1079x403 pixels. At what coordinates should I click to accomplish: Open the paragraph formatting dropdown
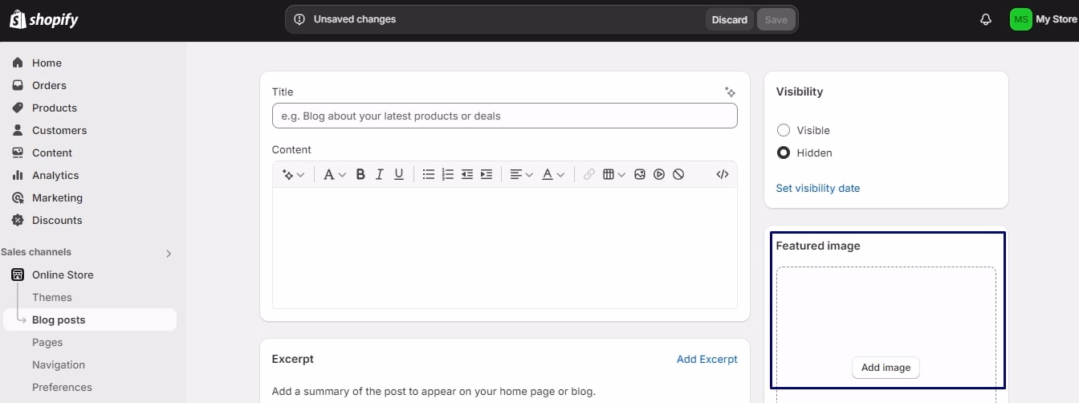pos(335,174)
